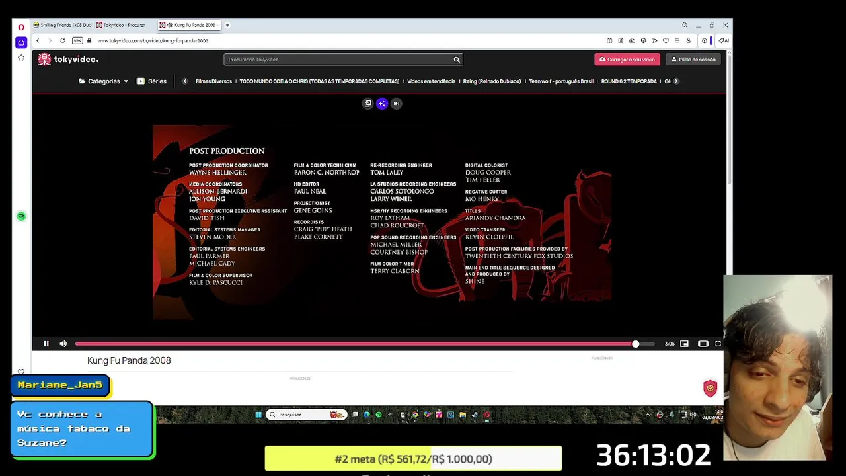This screenshot has height=476, width=846.
Task: Show hidden system tray icons chevron
Action: [x=648, y=415]
